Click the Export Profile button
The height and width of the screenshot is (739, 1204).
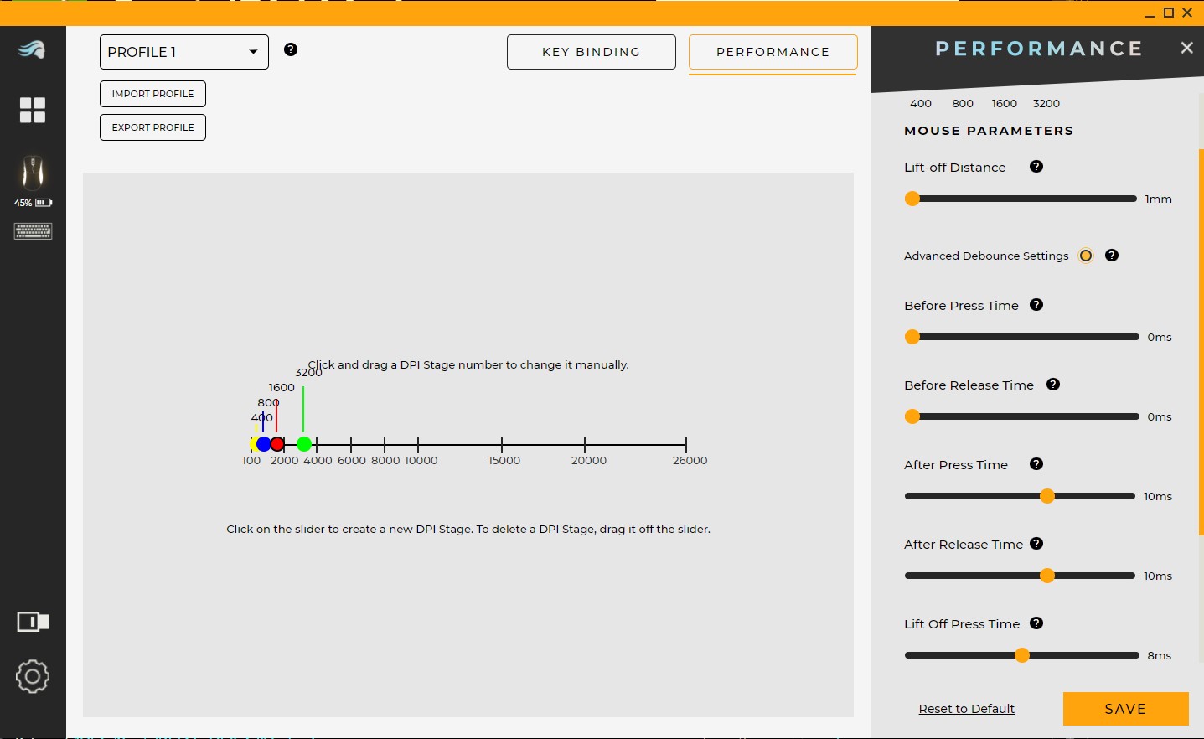(x=152, y=127)
